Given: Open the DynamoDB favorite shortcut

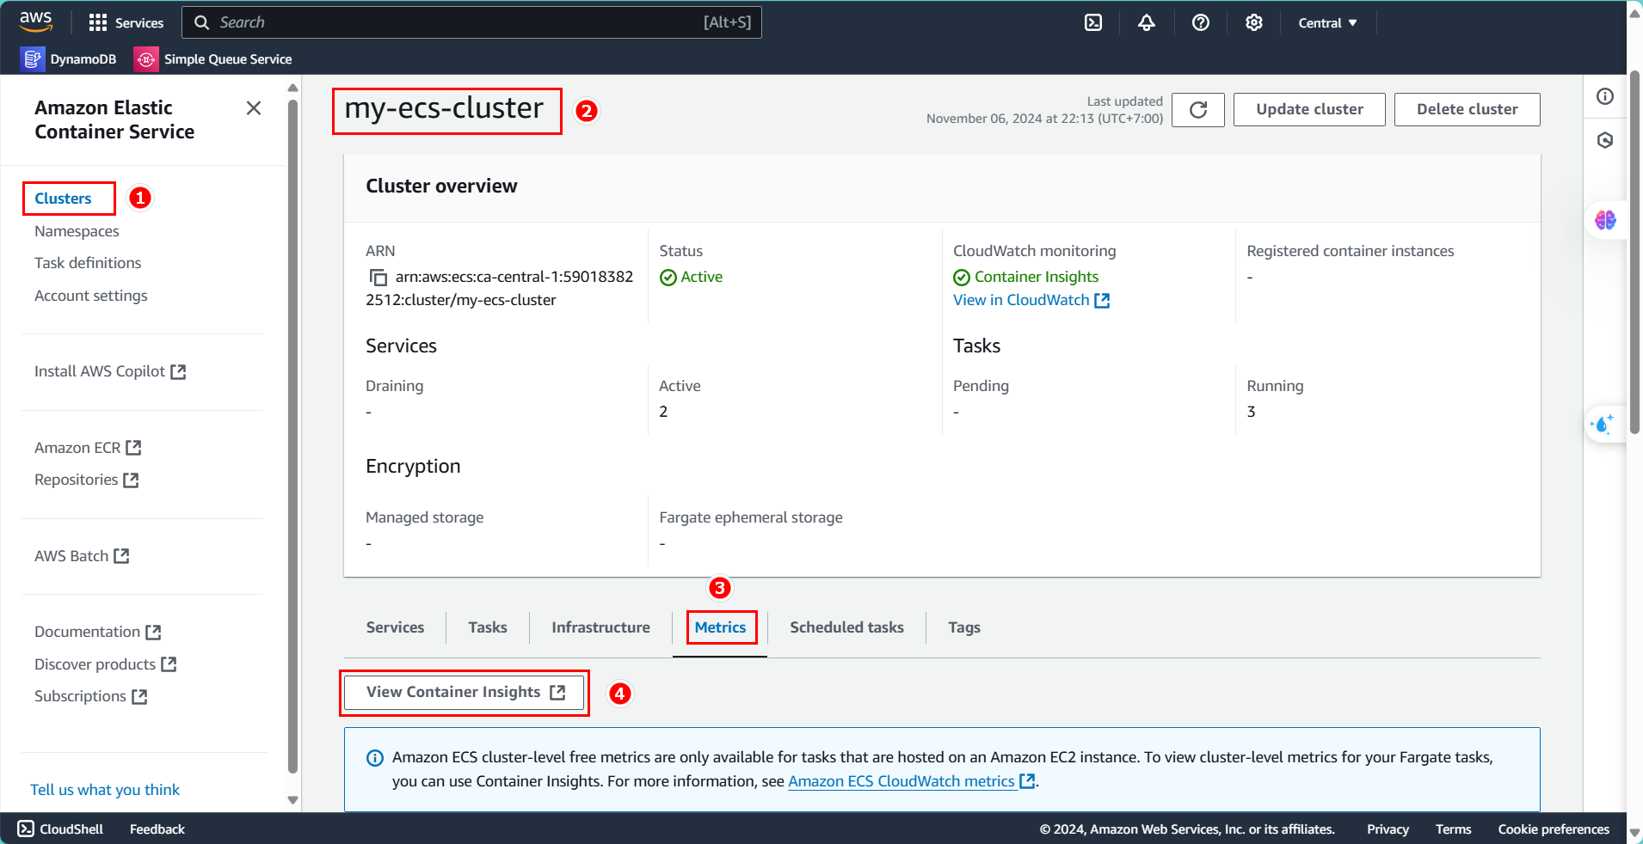Looking at the screenshot, I should (x=69, y=58).
